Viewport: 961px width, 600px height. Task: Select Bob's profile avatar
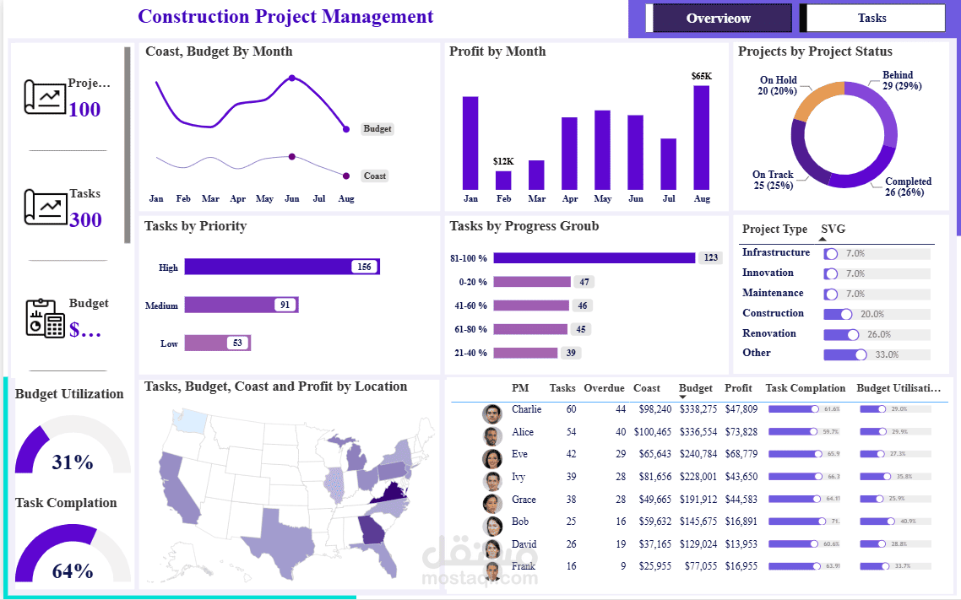[491, 526]
